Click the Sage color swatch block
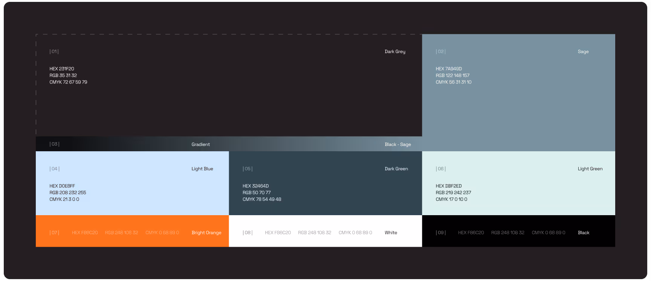Image resolution: width=651 pixels, height=281 pixels. tap(518, 93)
